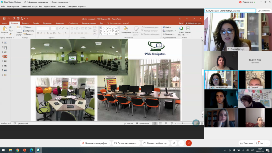Open slide sorter view in status bar

[x=161, y=124]
